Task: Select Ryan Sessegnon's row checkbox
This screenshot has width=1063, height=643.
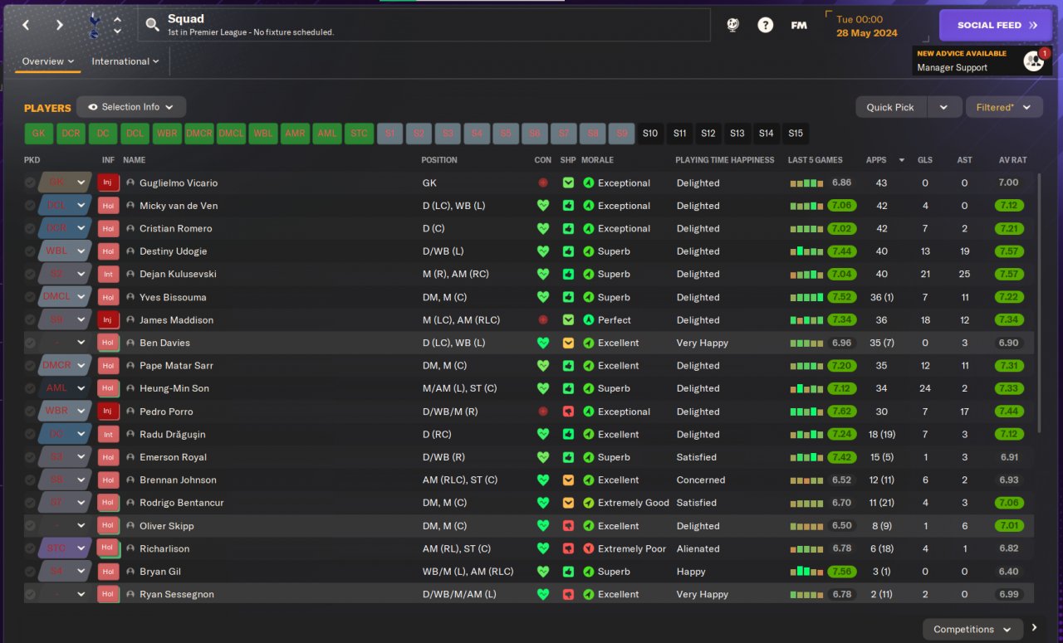Action: [30, 594]
